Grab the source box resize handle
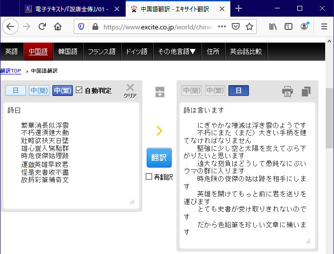Viewport: 334px width, 254px height. (x=132, y=202)
